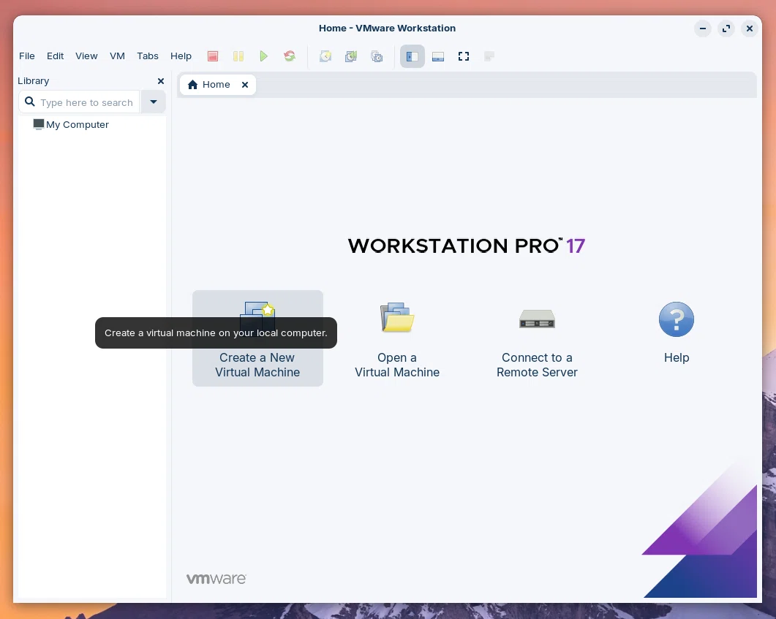
Task: Click the magnifier icon in library search
Action: pyautogui.click(x=30, y=102)
